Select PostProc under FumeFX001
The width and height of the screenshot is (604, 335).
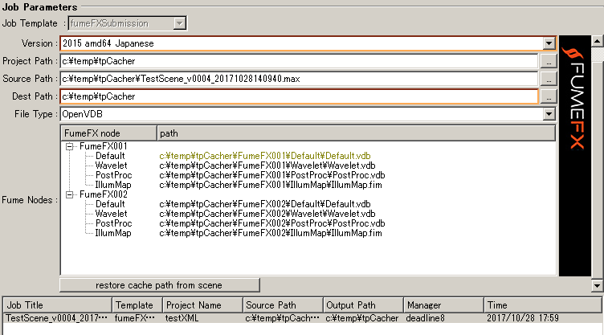pos(113,175)
